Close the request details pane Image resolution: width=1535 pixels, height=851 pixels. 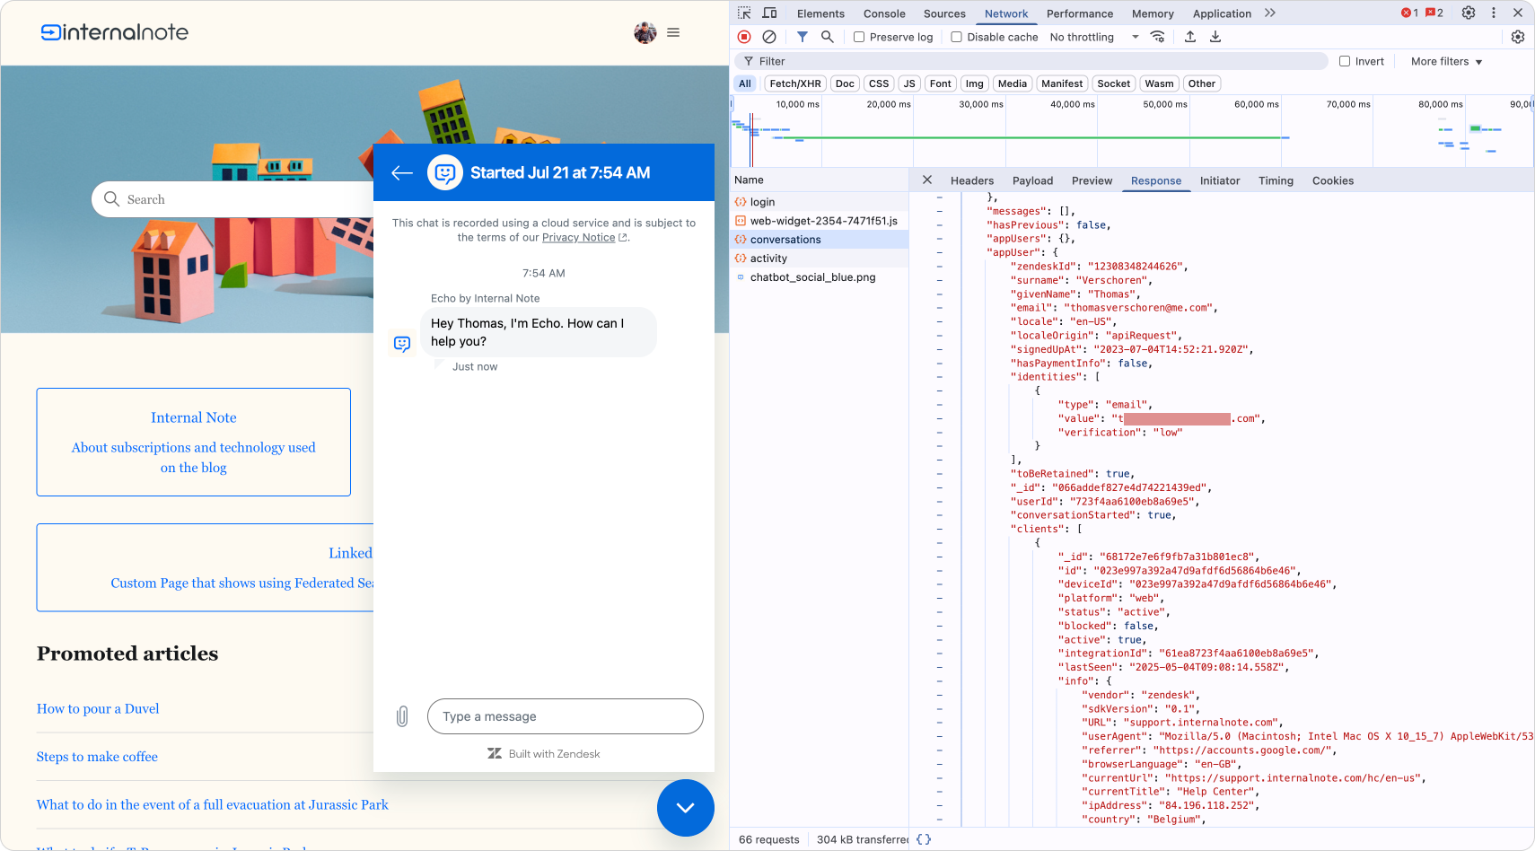click(x=927, y=180)
